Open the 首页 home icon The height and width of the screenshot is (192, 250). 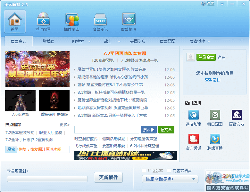click(15, 21)
